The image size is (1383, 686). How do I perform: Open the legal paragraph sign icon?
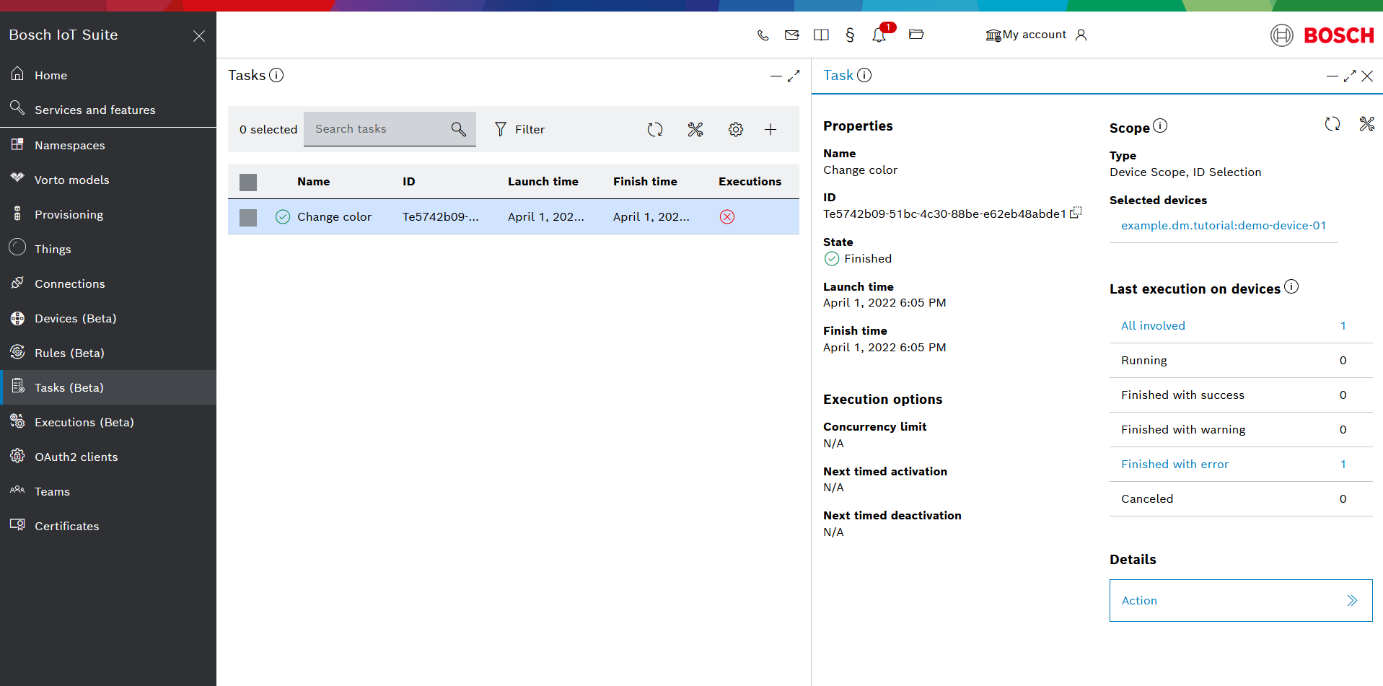tap(850, 35)
